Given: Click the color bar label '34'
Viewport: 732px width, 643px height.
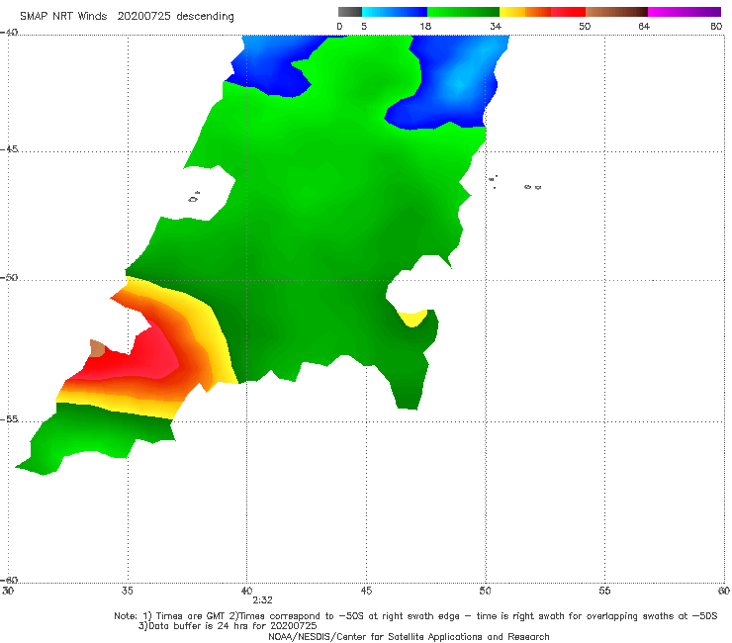Looking at the screenshot, I should 496,26.
